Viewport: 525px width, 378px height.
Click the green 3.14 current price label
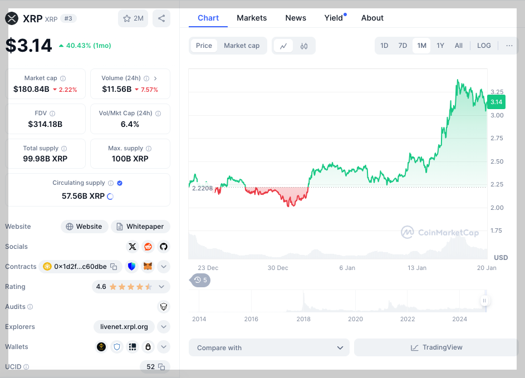[496, 102]
